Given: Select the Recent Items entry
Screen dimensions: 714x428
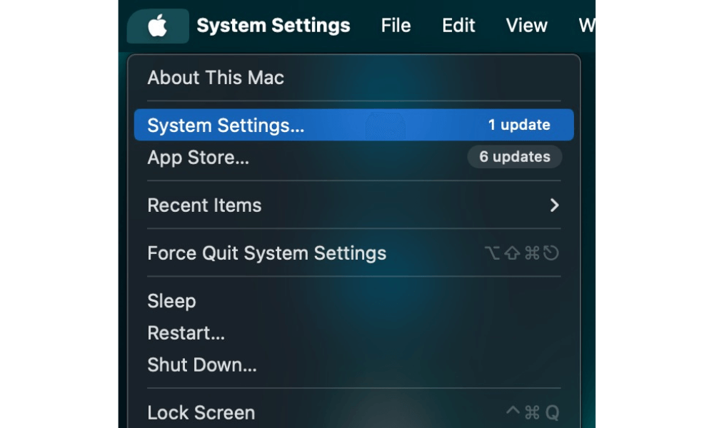Looking at the screenshot, I should click(354, 205).
